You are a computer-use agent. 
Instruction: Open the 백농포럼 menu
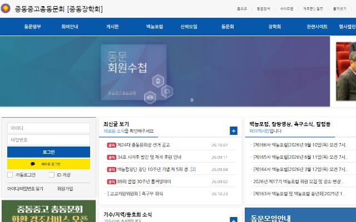click(155, 27)
